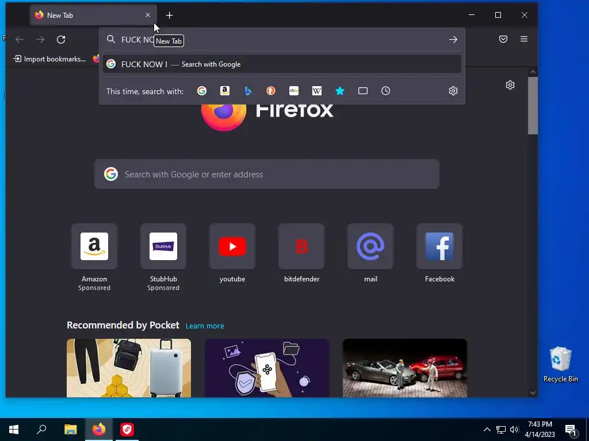Reload the current page

coord(61,40)
